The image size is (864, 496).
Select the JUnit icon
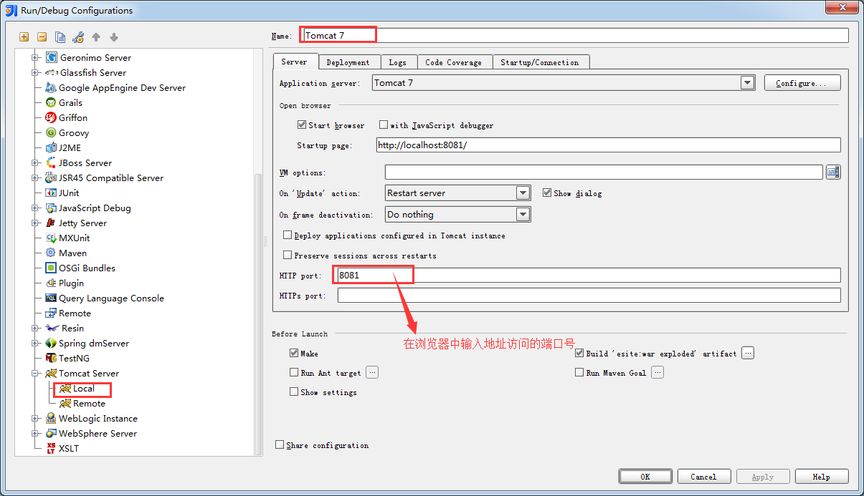[x=51, y=193]
